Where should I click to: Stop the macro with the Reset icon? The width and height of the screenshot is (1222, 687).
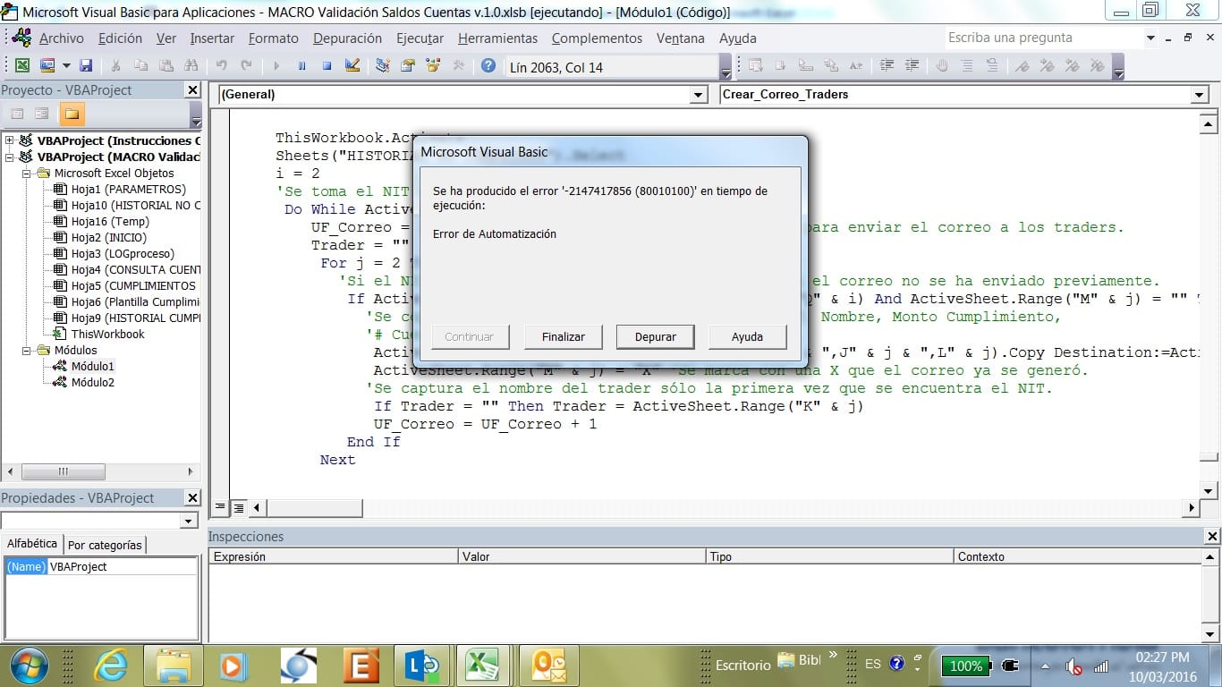click(x=327, y=66)
